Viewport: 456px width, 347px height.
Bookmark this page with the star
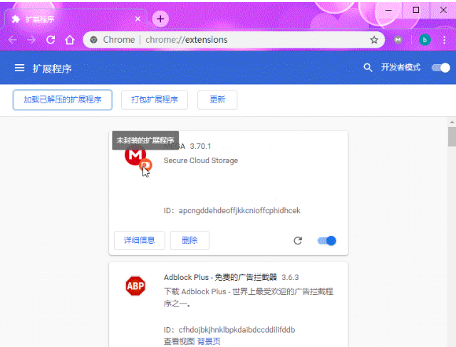point(374,40)
